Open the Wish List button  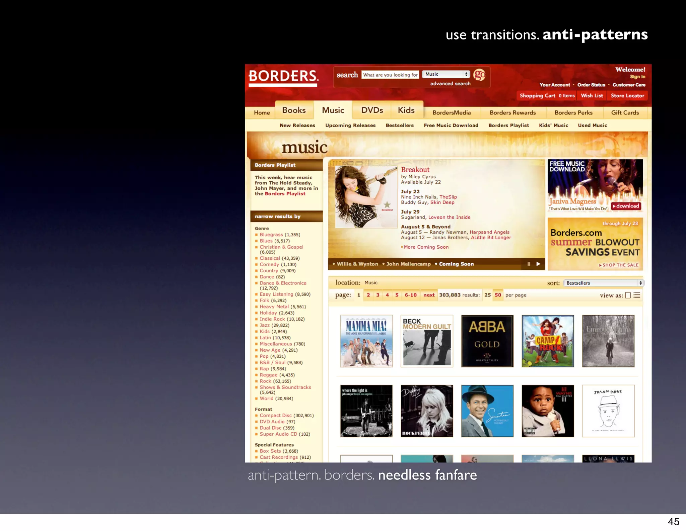(592, 96)
